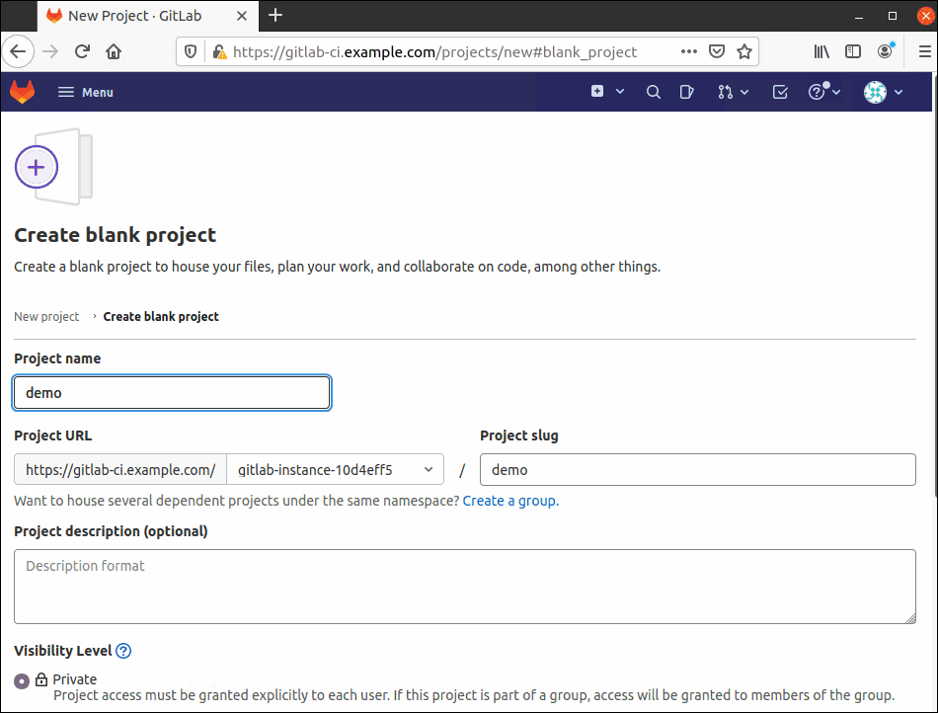
Task: Click the create new plus icon in navbar
Action: pyautogui.click(x=597, y=91)
